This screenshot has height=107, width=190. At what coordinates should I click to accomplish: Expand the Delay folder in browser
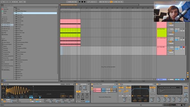pyautogui.click(x=15, y=29)
